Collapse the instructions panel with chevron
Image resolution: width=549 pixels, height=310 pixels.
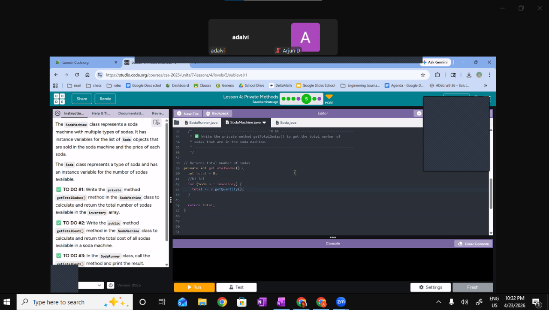(57, 113)
